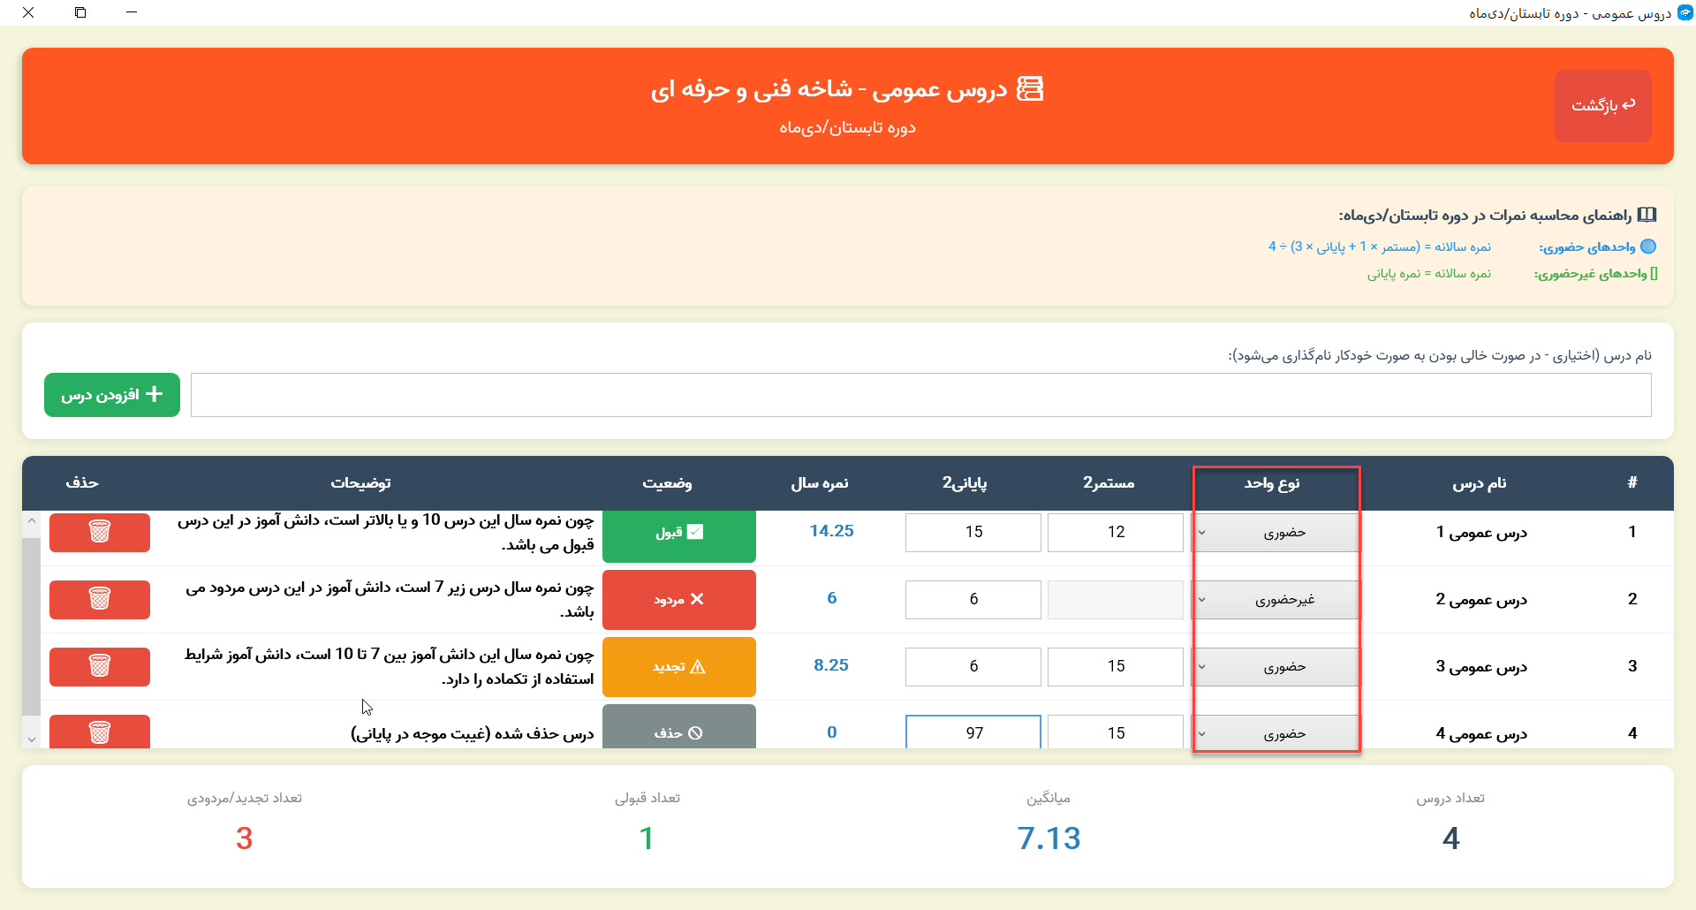
Task: Click the blue circle beside واحدهای حضوری
Action: click(1648, 246)
